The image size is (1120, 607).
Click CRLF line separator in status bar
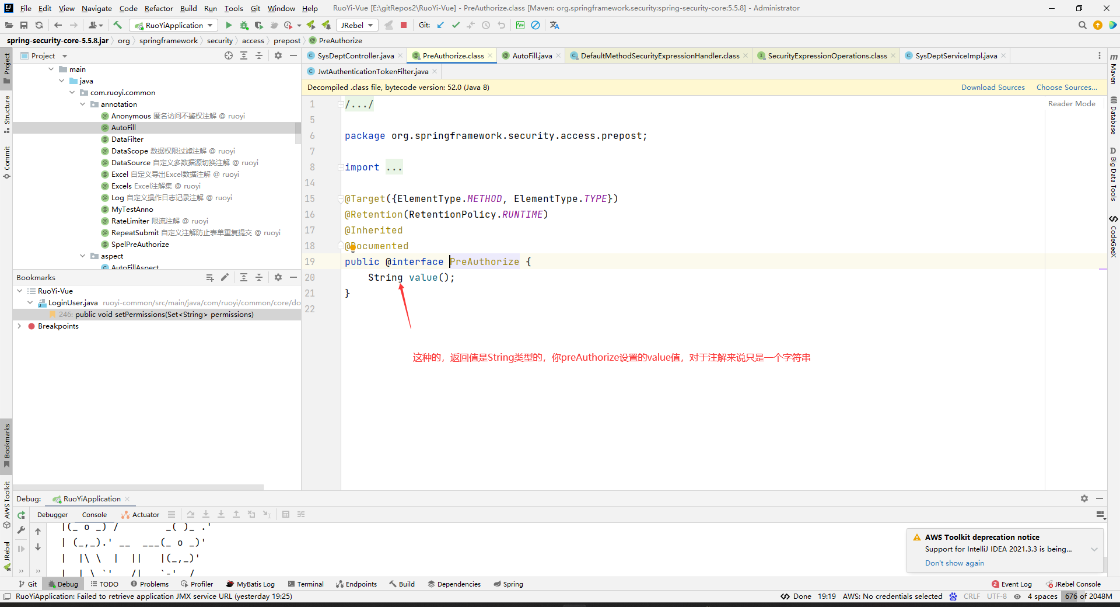point(972,596)
